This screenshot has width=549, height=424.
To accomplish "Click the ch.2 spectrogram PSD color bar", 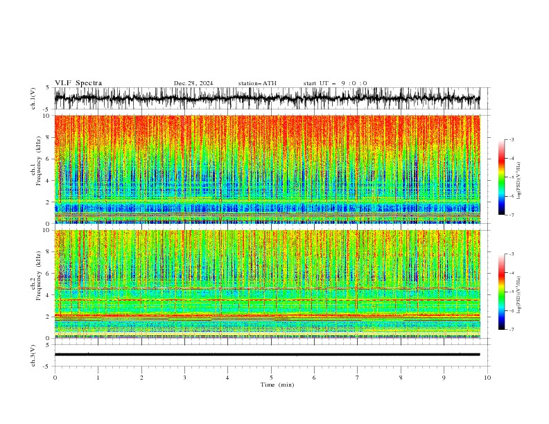I will (501, 292).
